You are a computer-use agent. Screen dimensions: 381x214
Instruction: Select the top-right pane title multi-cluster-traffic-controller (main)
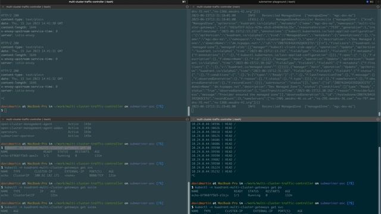click(218, 7)
